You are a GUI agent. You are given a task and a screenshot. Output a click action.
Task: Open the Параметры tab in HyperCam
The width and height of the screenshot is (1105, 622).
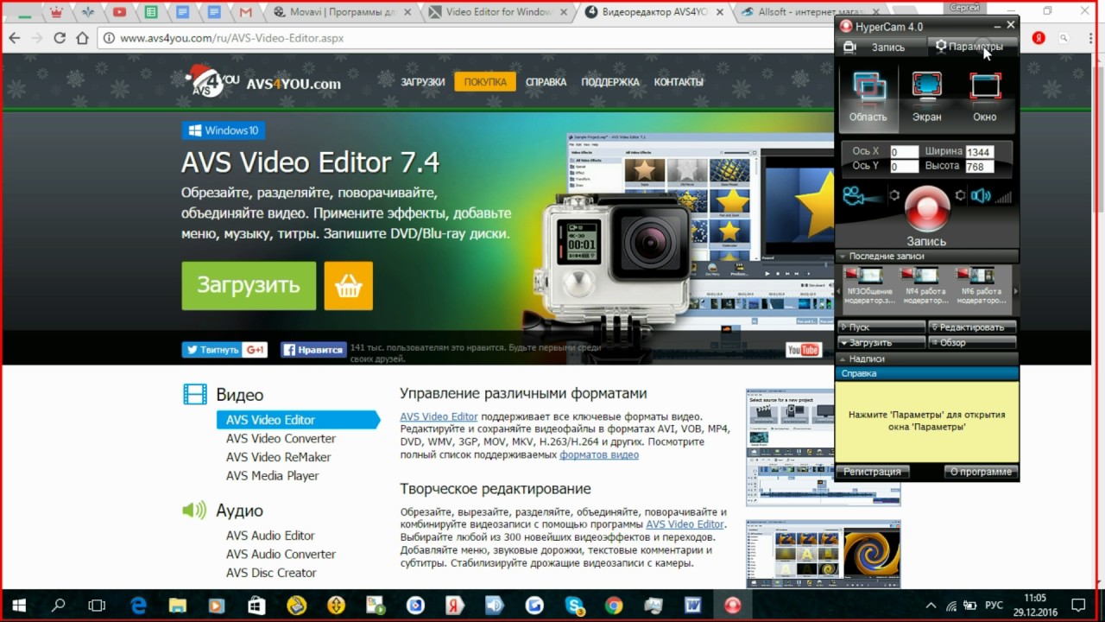[x=972, y=47]
